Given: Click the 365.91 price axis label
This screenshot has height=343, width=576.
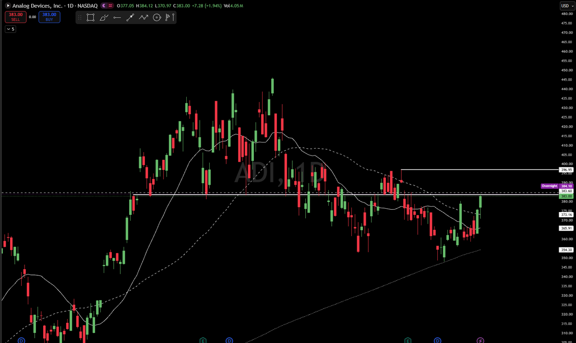Looking at the screenshot, I should coord(566,228).
